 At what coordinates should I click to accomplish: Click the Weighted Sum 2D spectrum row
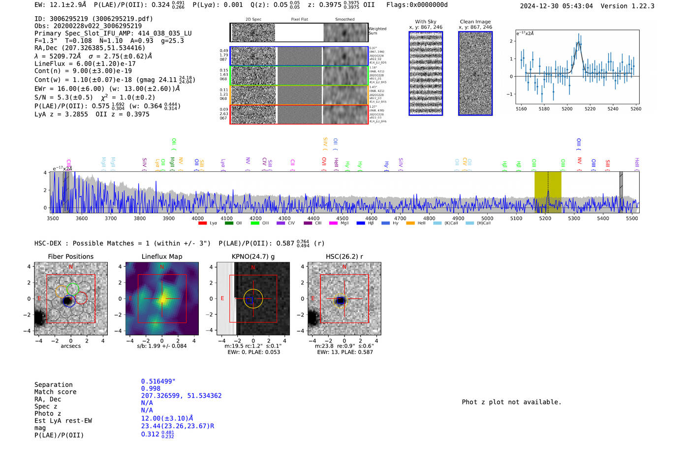coord(299,32)
